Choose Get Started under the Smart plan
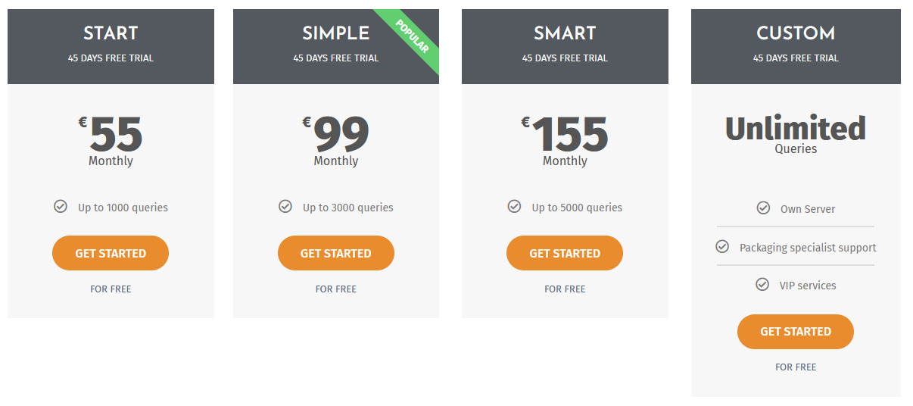The height and width of the screenshot is (406, 913). coord(565,253)
